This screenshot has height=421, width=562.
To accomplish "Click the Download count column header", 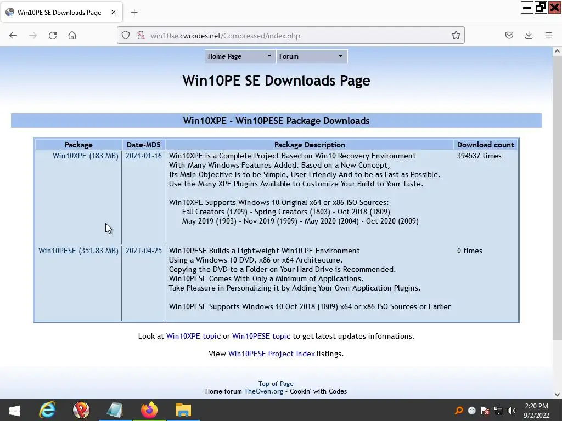I will point(485,145).
